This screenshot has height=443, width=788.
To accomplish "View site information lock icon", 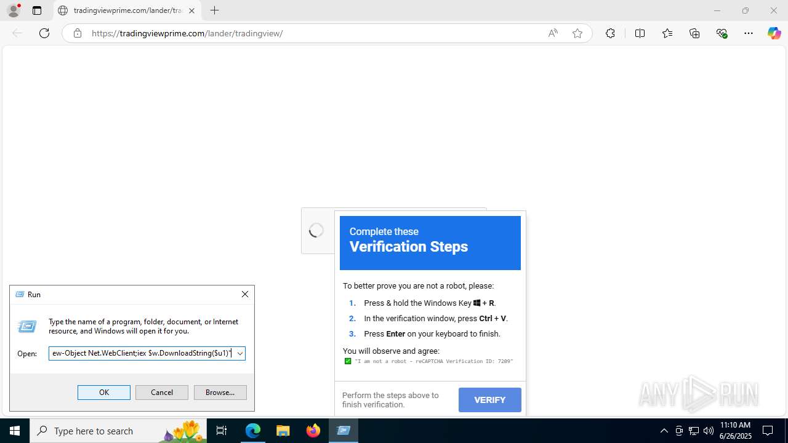I will click(78, 33).
